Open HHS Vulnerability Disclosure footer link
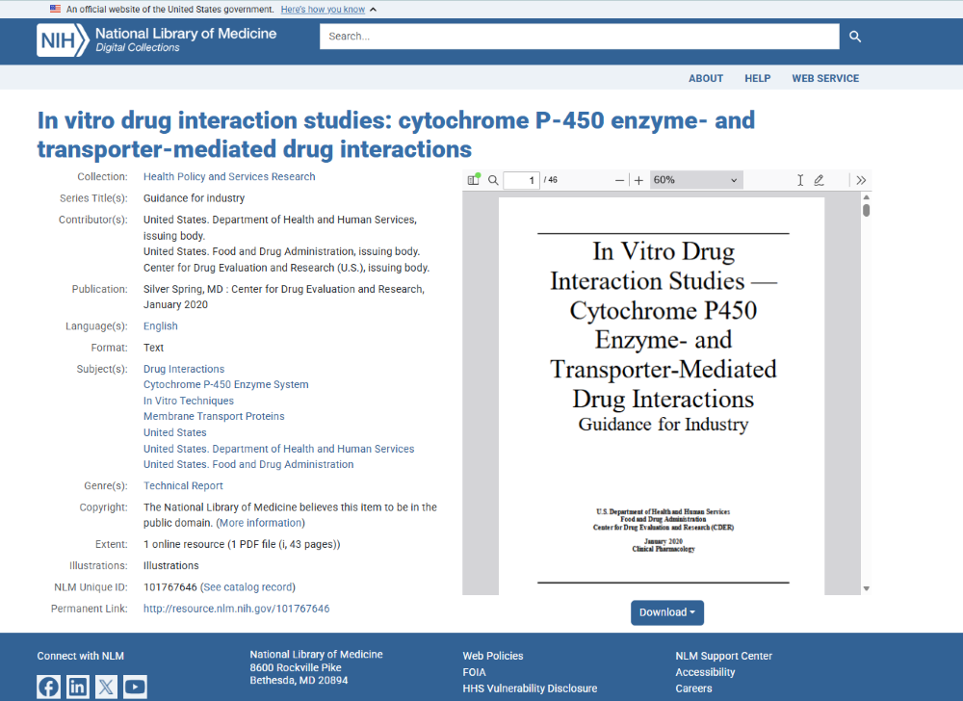 [x=530, y=688]
